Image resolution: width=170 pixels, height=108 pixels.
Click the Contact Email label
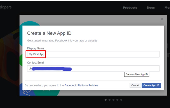tap(36, 62)
